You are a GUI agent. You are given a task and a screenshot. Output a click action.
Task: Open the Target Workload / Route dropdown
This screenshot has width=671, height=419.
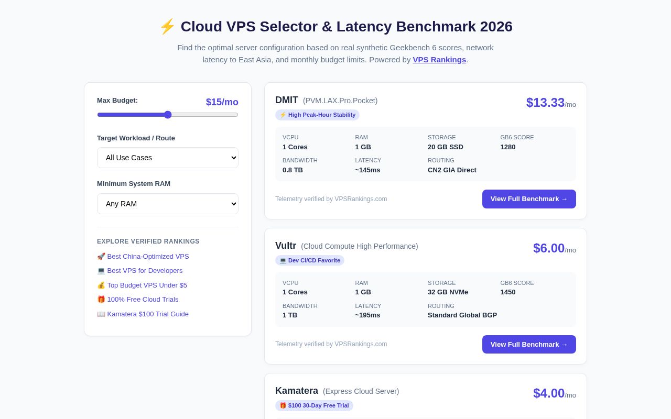tap(168, 158)
